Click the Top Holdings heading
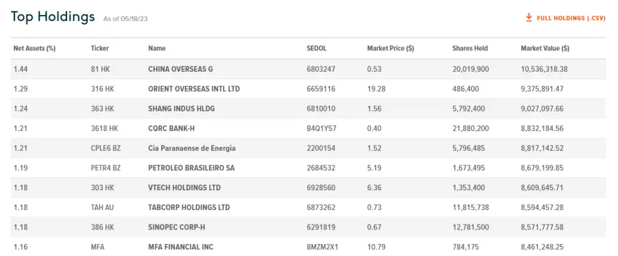The image size is (618, 256). point(53,17)
